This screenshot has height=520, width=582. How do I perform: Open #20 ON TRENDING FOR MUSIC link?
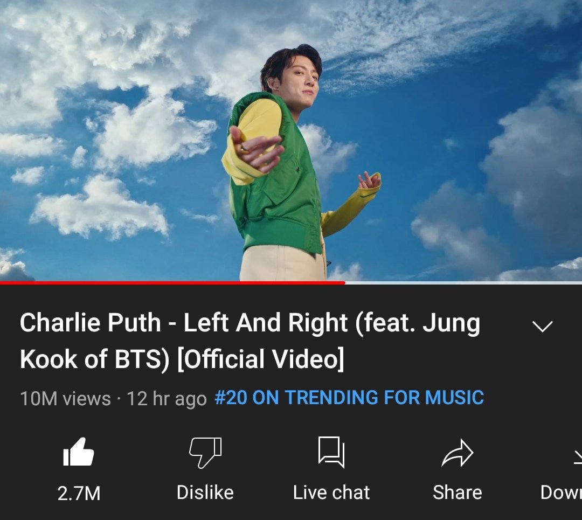[x=349, y=398]
